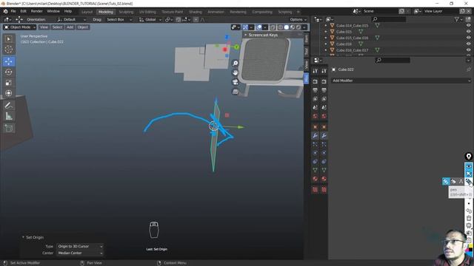Screen dimensions: 474x266
Task: Switch perspective/orthographic with grid gizmo
Action: (x=236, y=92)
